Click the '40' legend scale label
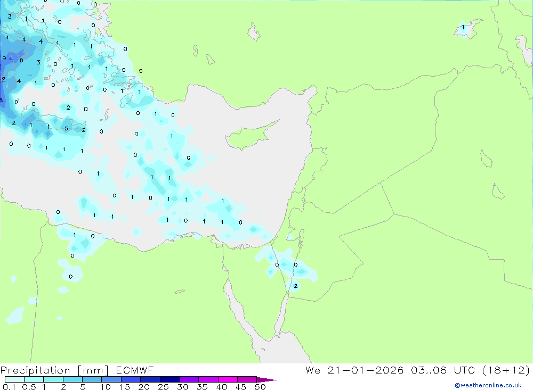This screenshot has height=390, width=533. 222,387
